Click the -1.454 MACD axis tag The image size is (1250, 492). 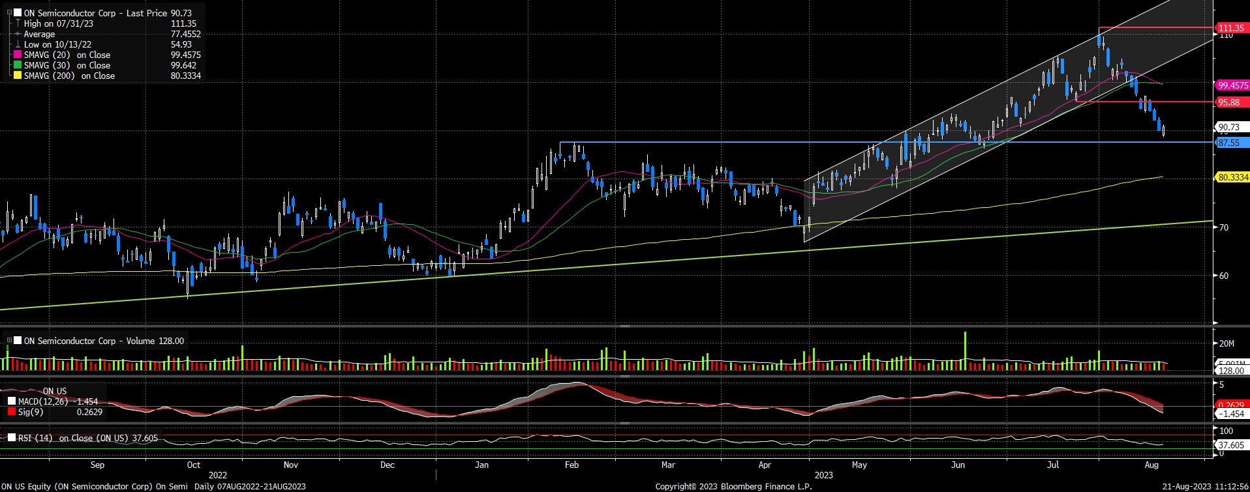(x=1231, y=414)
